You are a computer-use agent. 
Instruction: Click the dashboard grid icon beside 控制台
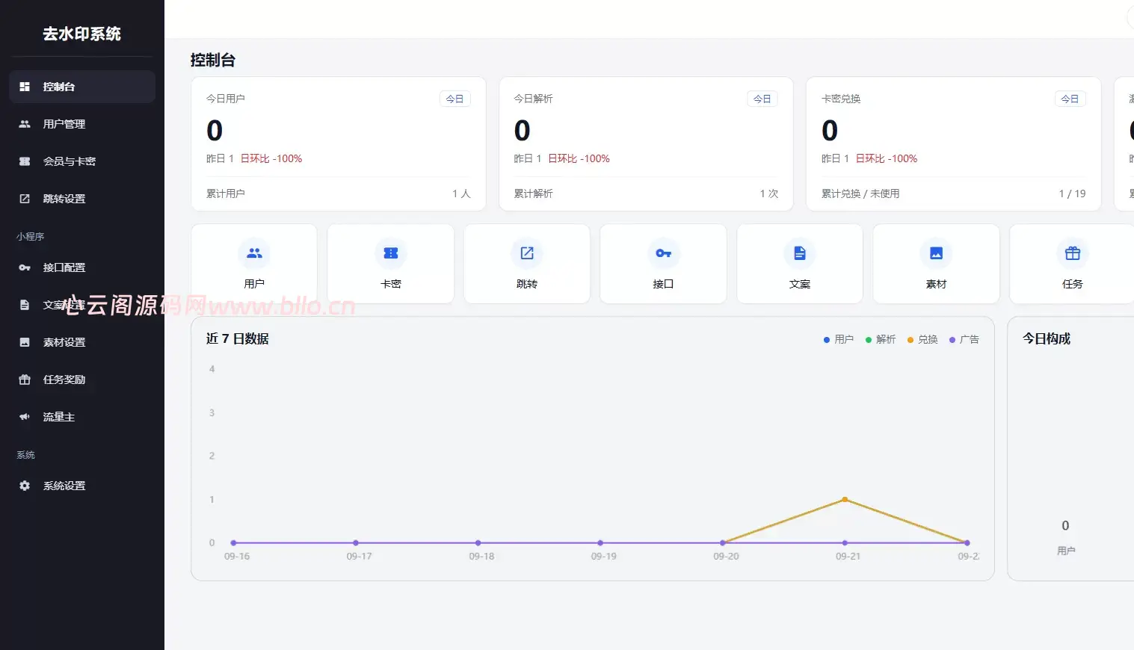(x=25, y=87)
